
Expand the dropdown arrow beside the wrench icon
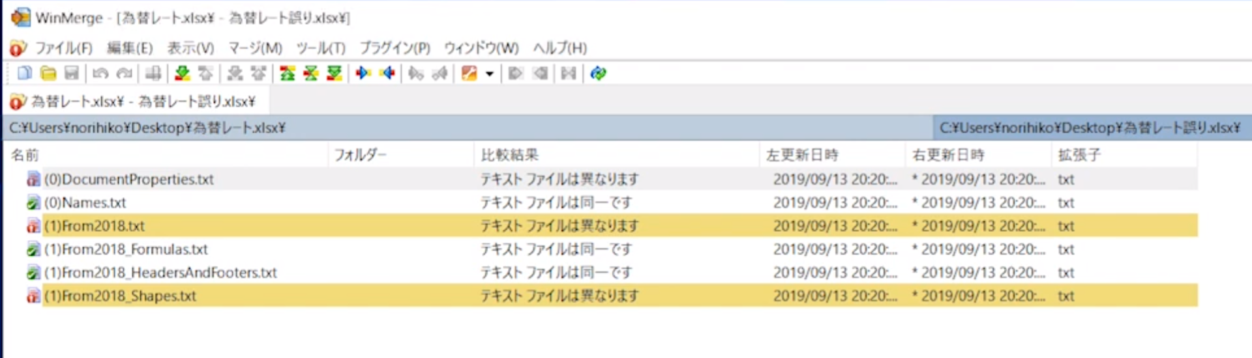pos(490,74)
